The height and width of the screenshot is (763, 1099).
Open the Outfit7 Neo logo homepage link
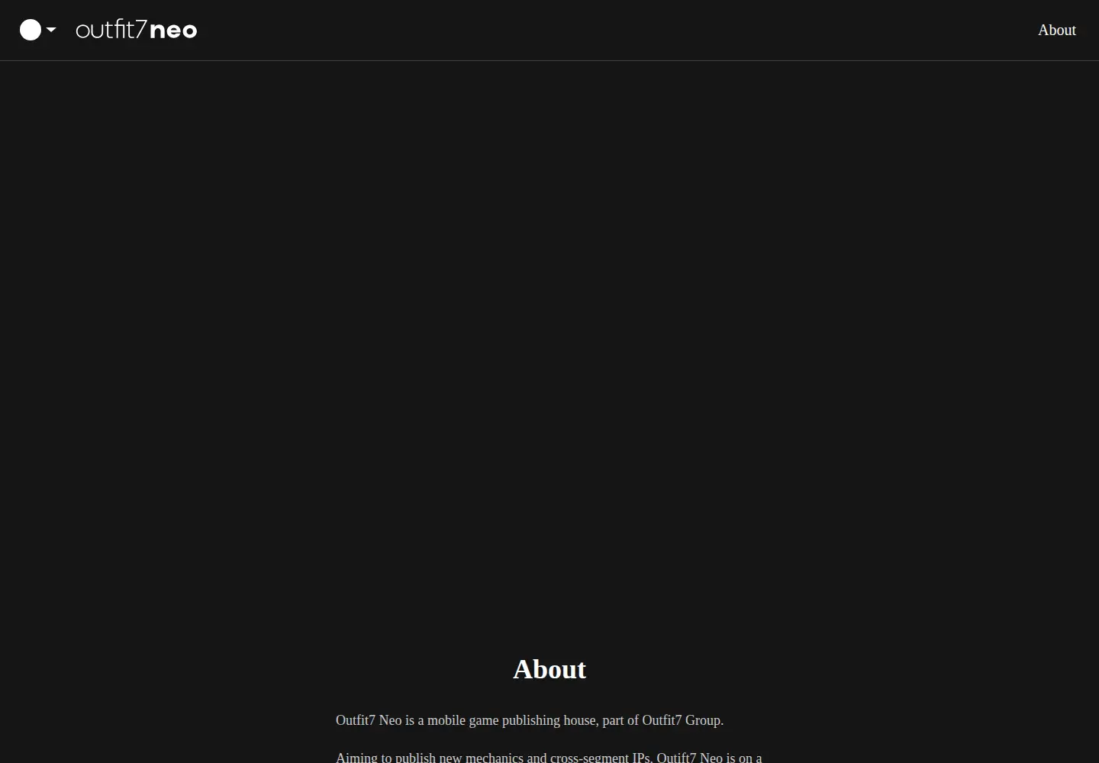[137, 30]
